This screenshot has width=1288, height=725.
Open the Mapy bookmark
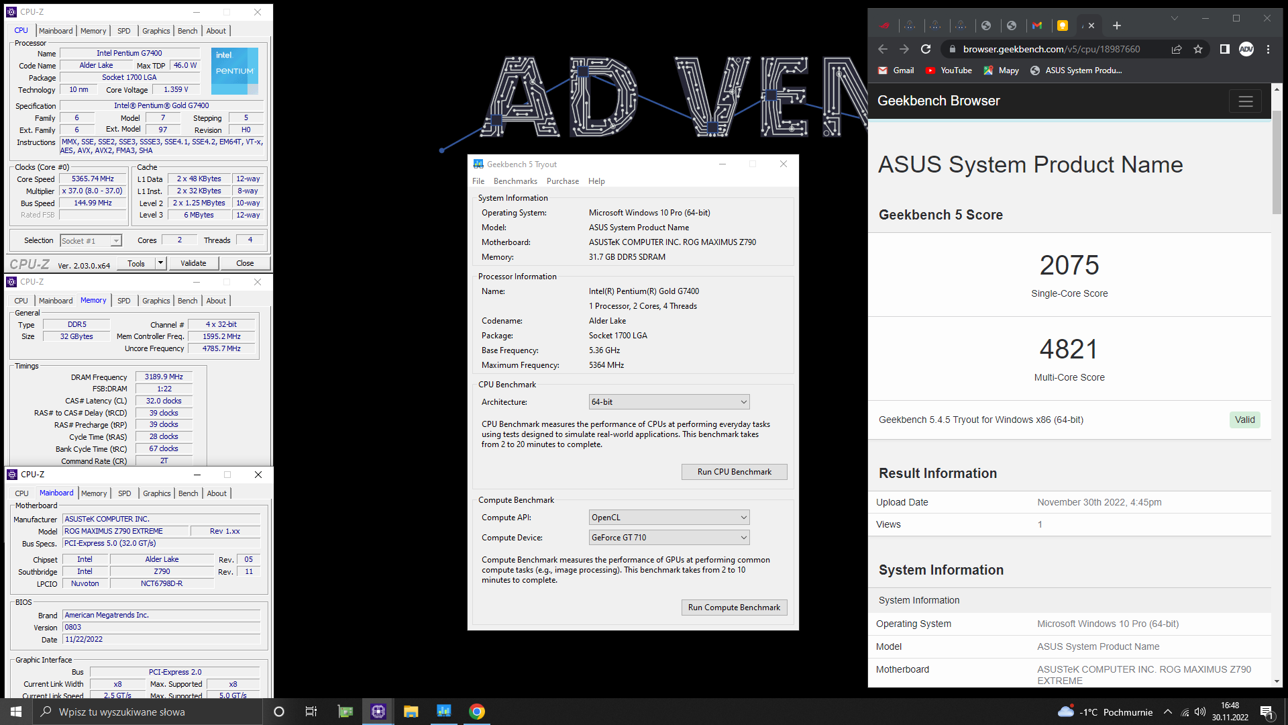click(1001, 70)
